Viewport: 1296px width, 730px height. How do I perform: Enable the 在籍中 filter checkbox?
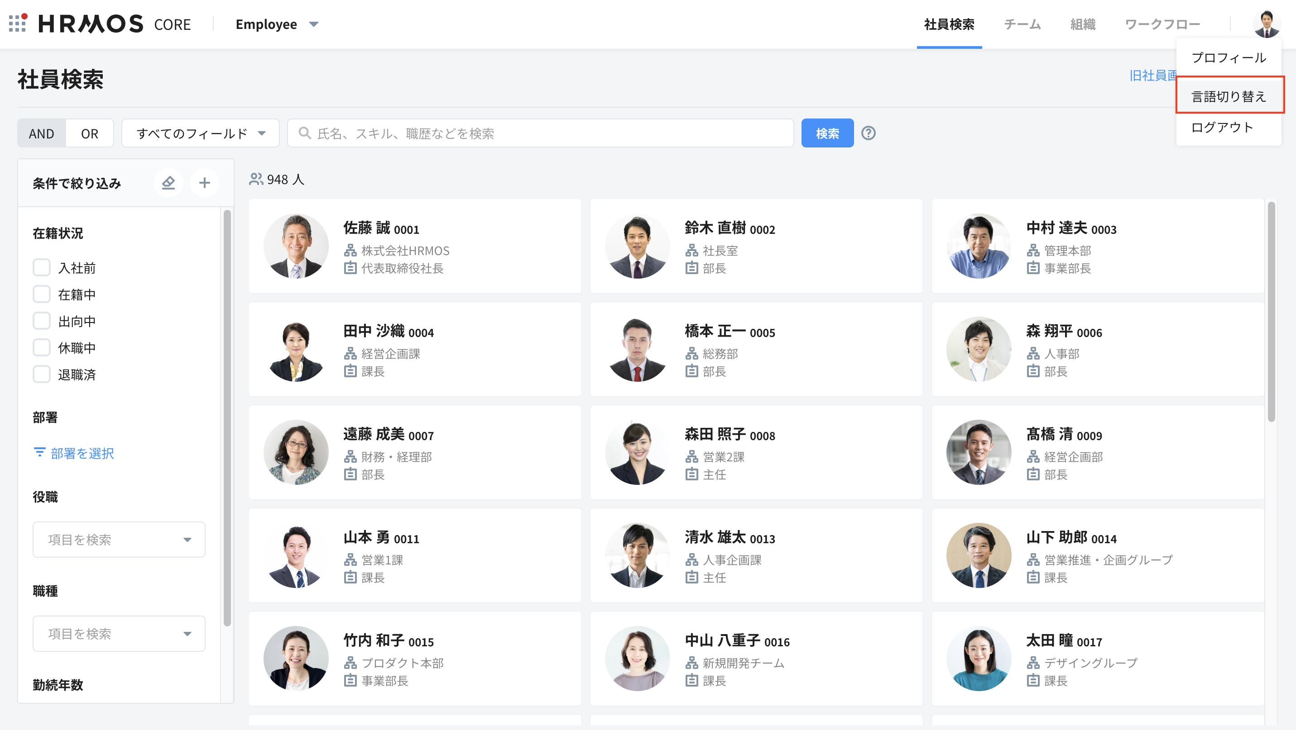click(x=42, y=294)
